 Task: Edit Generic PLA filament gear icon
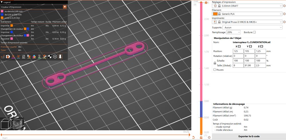tap(284, 14)
